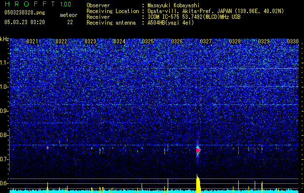Image resolution: width=304 pixels, height=193 pixels.
Task: Click the 0322 time marker
Action: click(61, 41)
